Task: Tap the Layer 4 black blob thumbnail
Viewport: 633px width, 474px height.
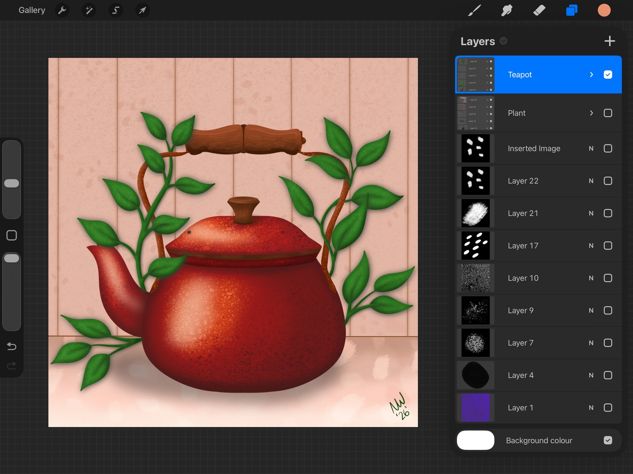Action: 476,375
